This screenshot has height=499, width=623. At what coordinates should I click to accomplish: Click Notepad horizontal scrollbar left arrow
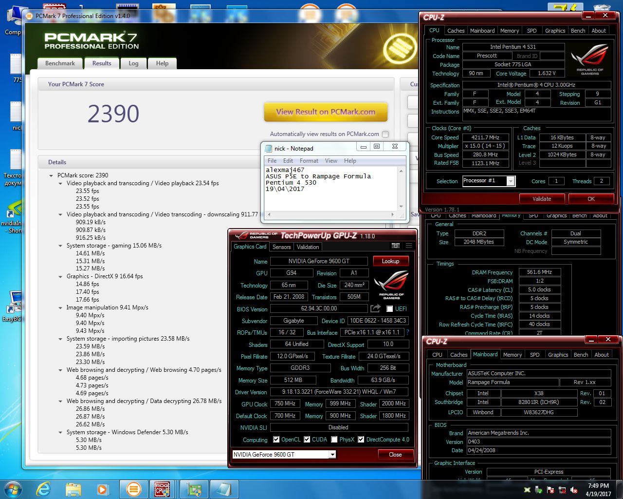pyautogui.click(x=269, y=214)
